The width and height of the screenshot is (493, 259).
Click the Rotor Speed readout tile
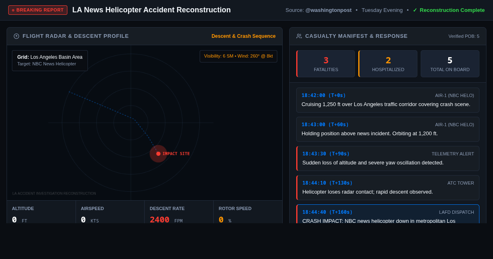(x=248, y=212)
